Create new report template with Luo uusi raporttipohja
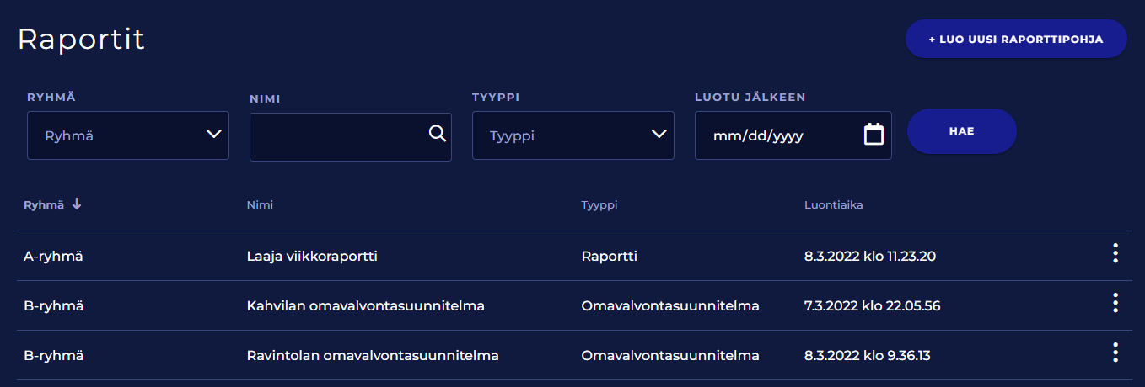This screenshot has height=387, width=1145. [x=1015, y=40]
